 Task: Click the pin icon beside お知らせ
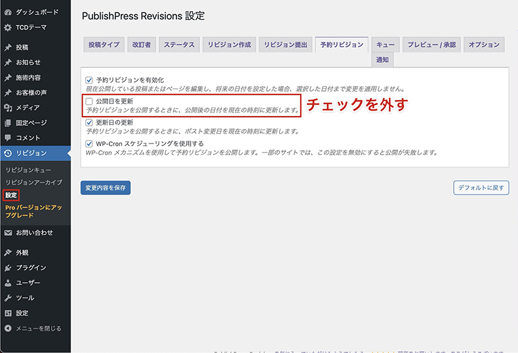(8, 62)
